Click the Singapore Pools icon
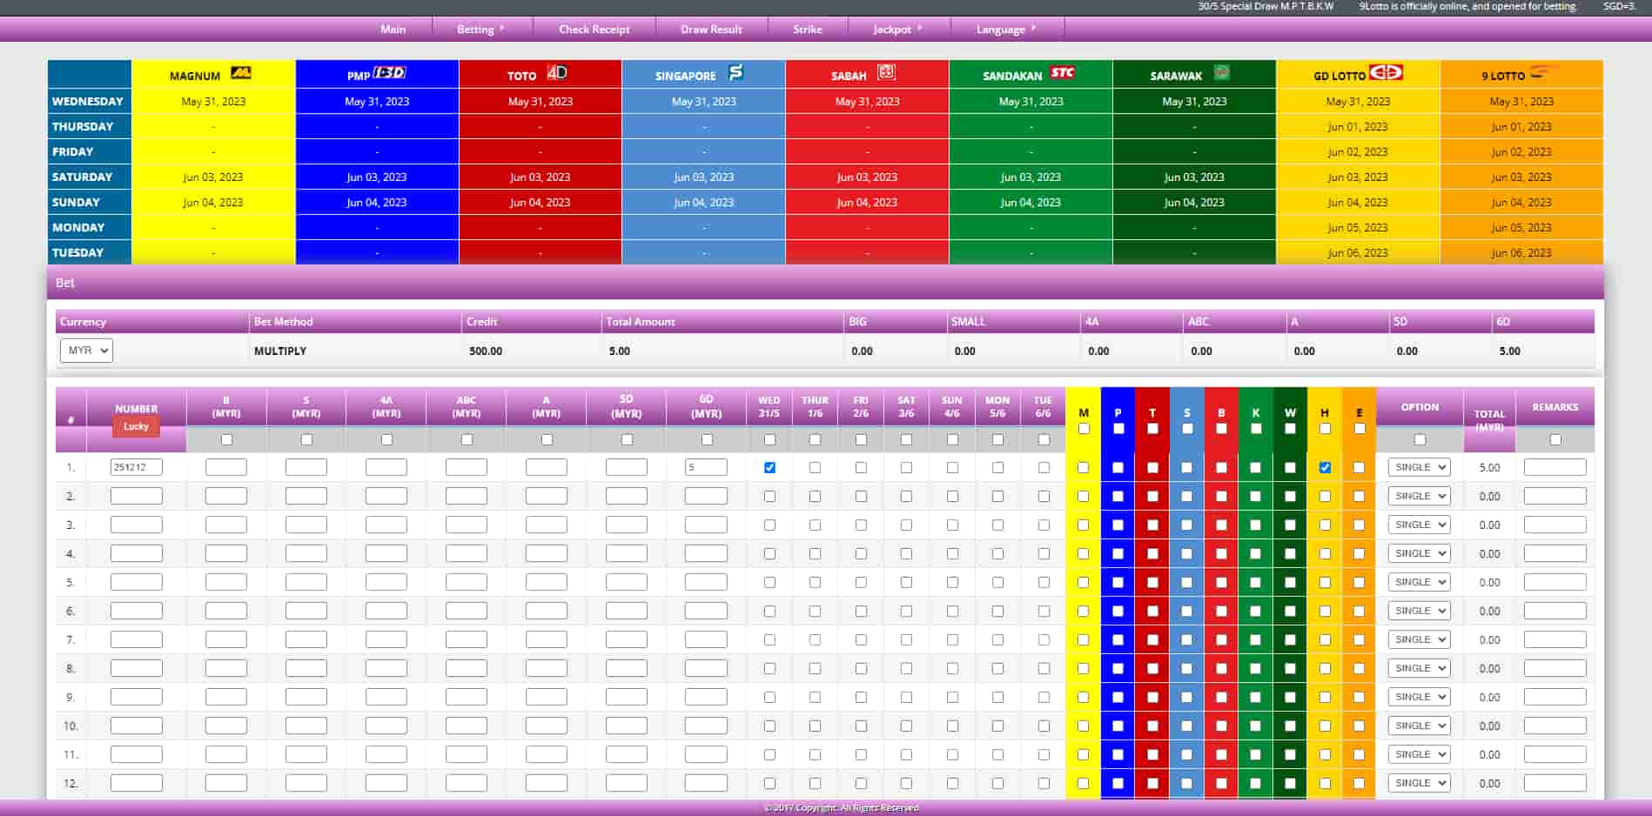The width and height of the screenshot is (1652, 816). tap(735, 75)
